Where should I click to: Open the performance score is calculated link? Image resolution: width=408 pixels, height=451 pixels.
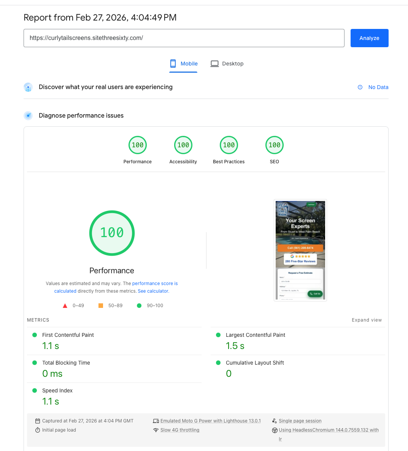(x=155, y=284)
